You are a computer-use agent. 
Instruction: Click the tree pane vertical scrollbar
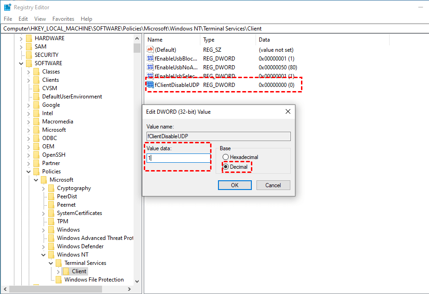[x=137, y=162]
